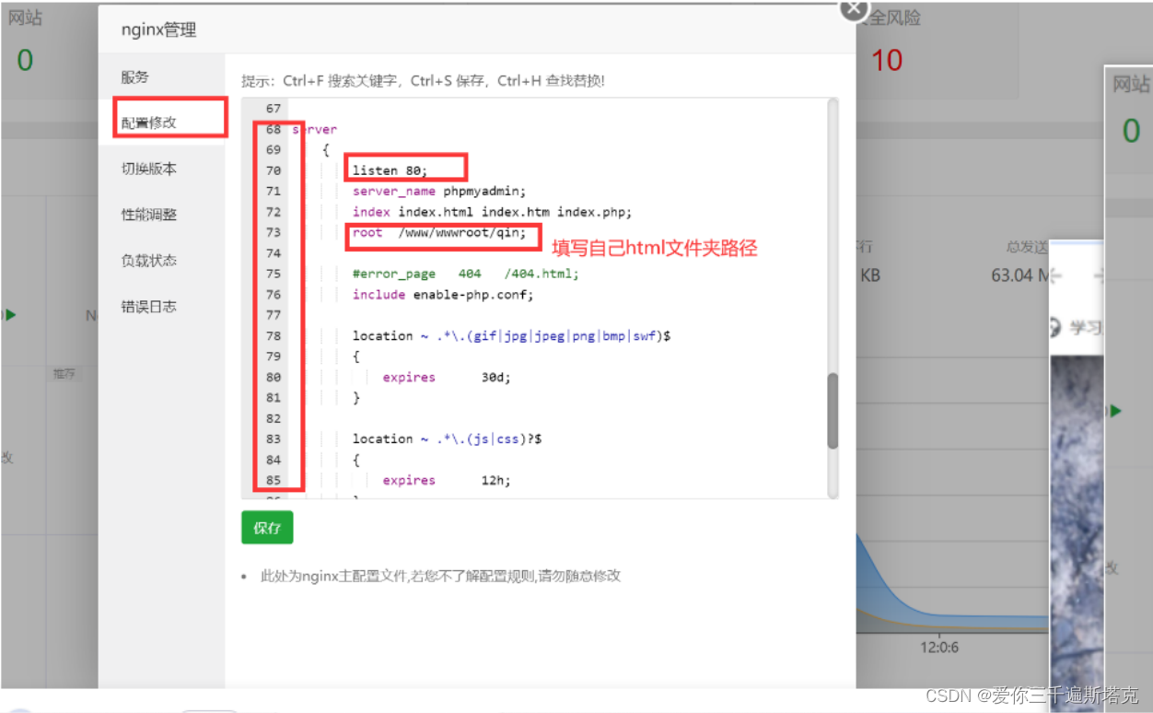Close the nginx管理 dialog with the X icon
Viewport: 1153px width, 713px height.
click(854, 9)
